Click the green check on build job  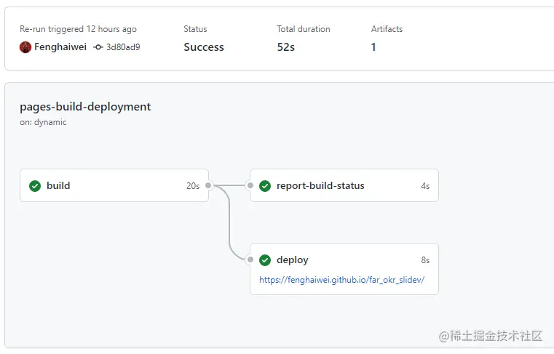35,185
